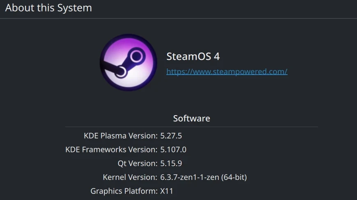The image size is (357, 200).
Task: Select the Graphics Platform label
Action: [x=124, y=191]
